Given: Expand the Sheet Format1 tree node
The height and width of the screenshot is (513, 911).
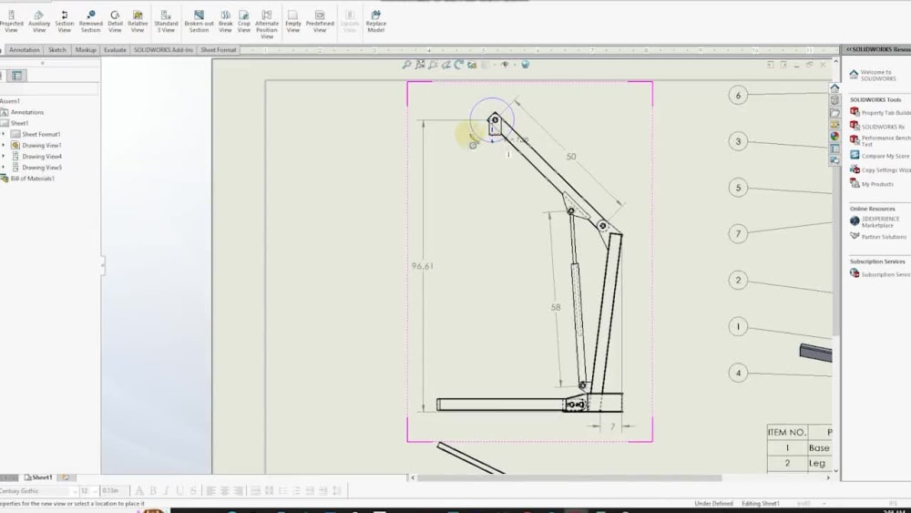Looking at the screenshot, I should pyautogui.click(x=4, y=134).
